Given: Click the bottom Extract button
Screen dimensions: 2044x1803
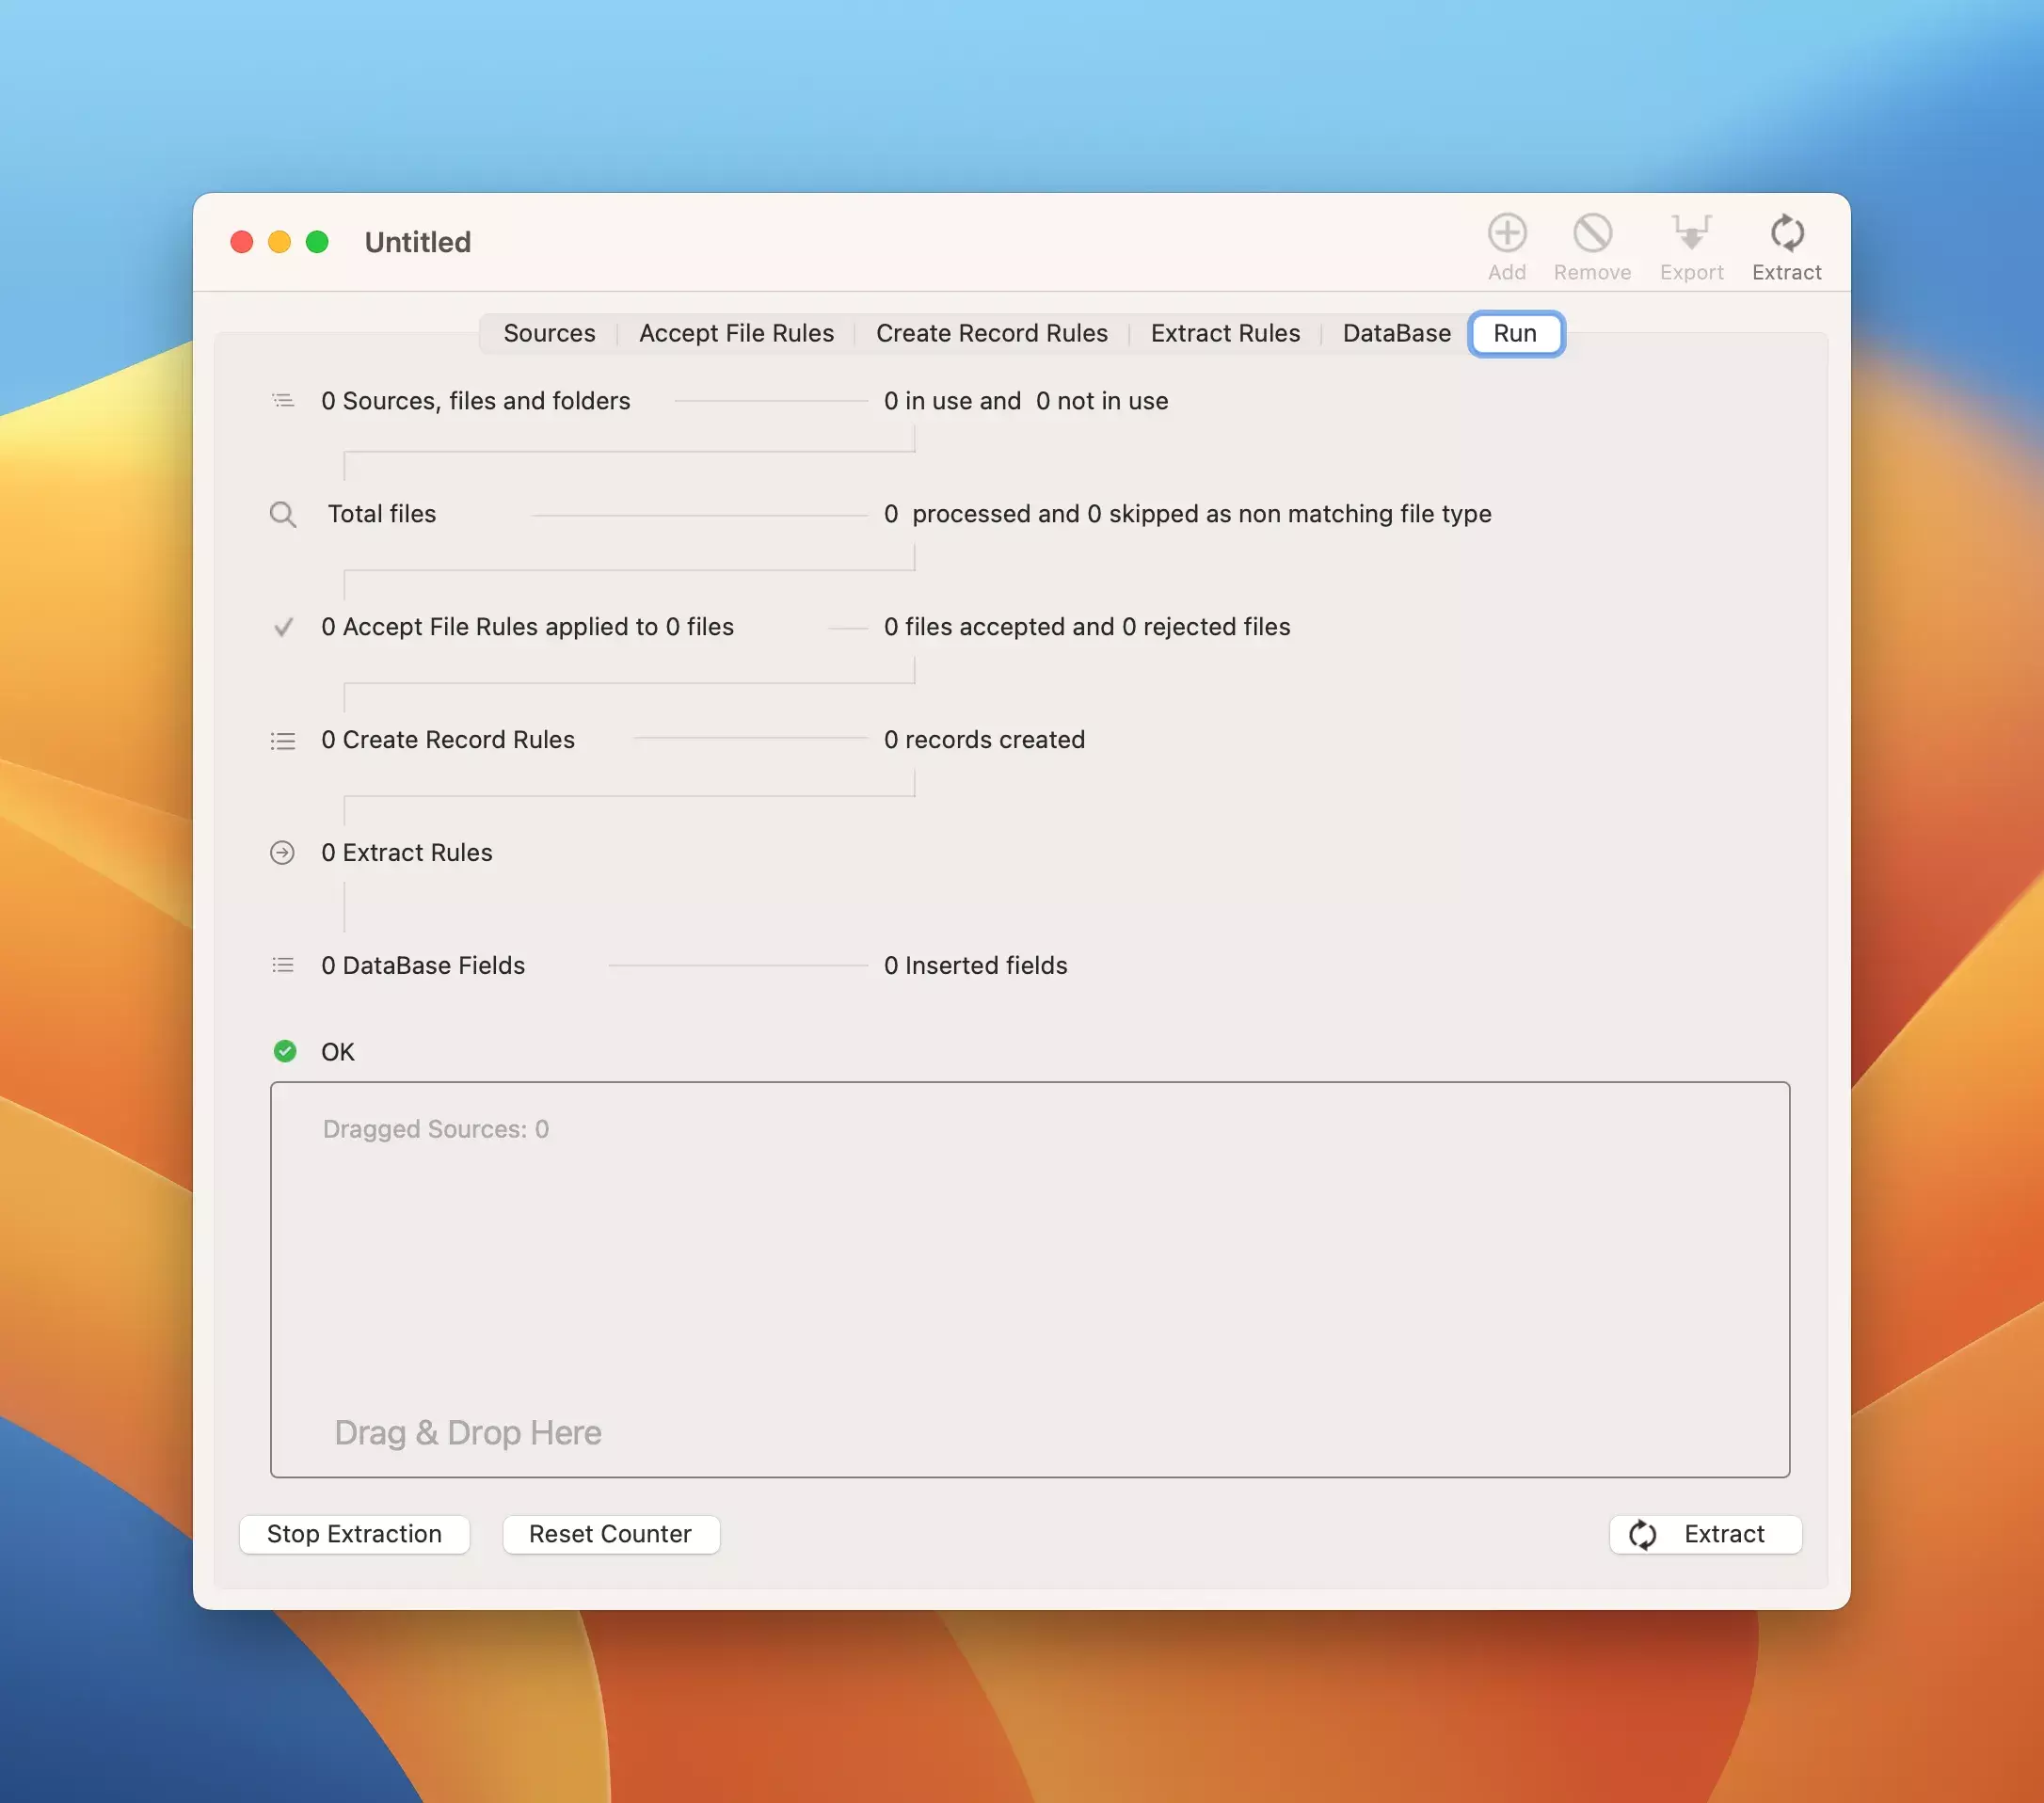Looking at the screenshot, I should click(1705, 1534).
